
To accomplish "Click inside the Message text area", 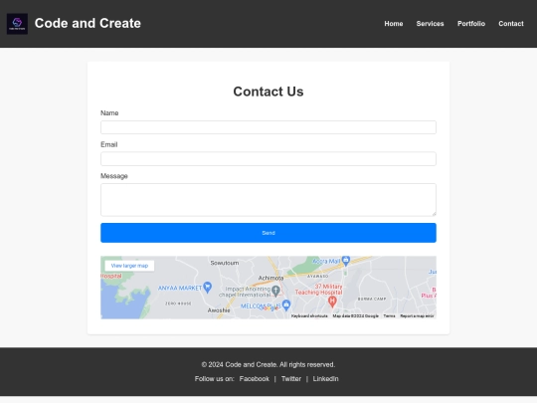I will point(268,200).
